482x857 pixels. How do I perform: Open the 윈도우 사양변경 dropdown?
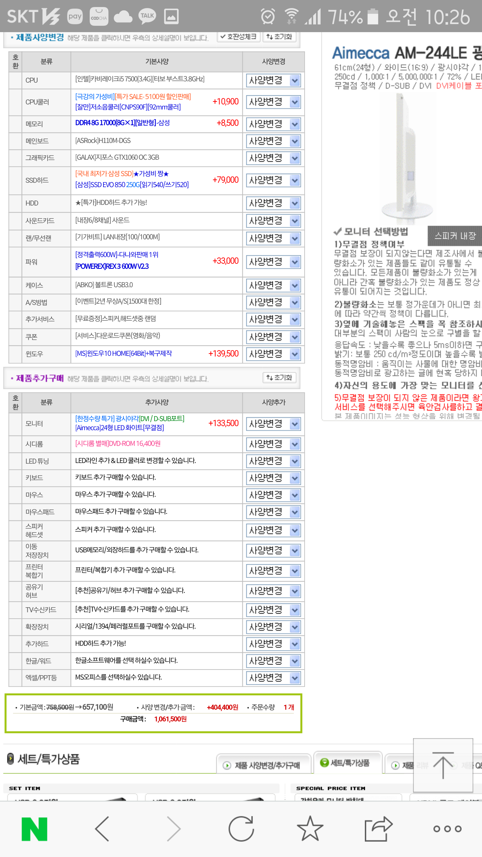click(273, 354)
